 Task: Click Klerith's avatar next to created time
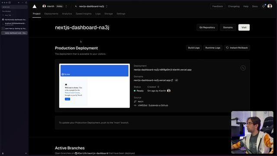click(x=169, y=91)
